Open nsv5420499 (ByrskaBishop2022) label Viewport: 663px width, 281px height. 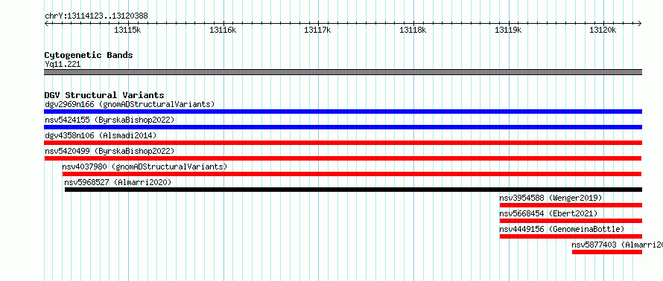point(110,151)
